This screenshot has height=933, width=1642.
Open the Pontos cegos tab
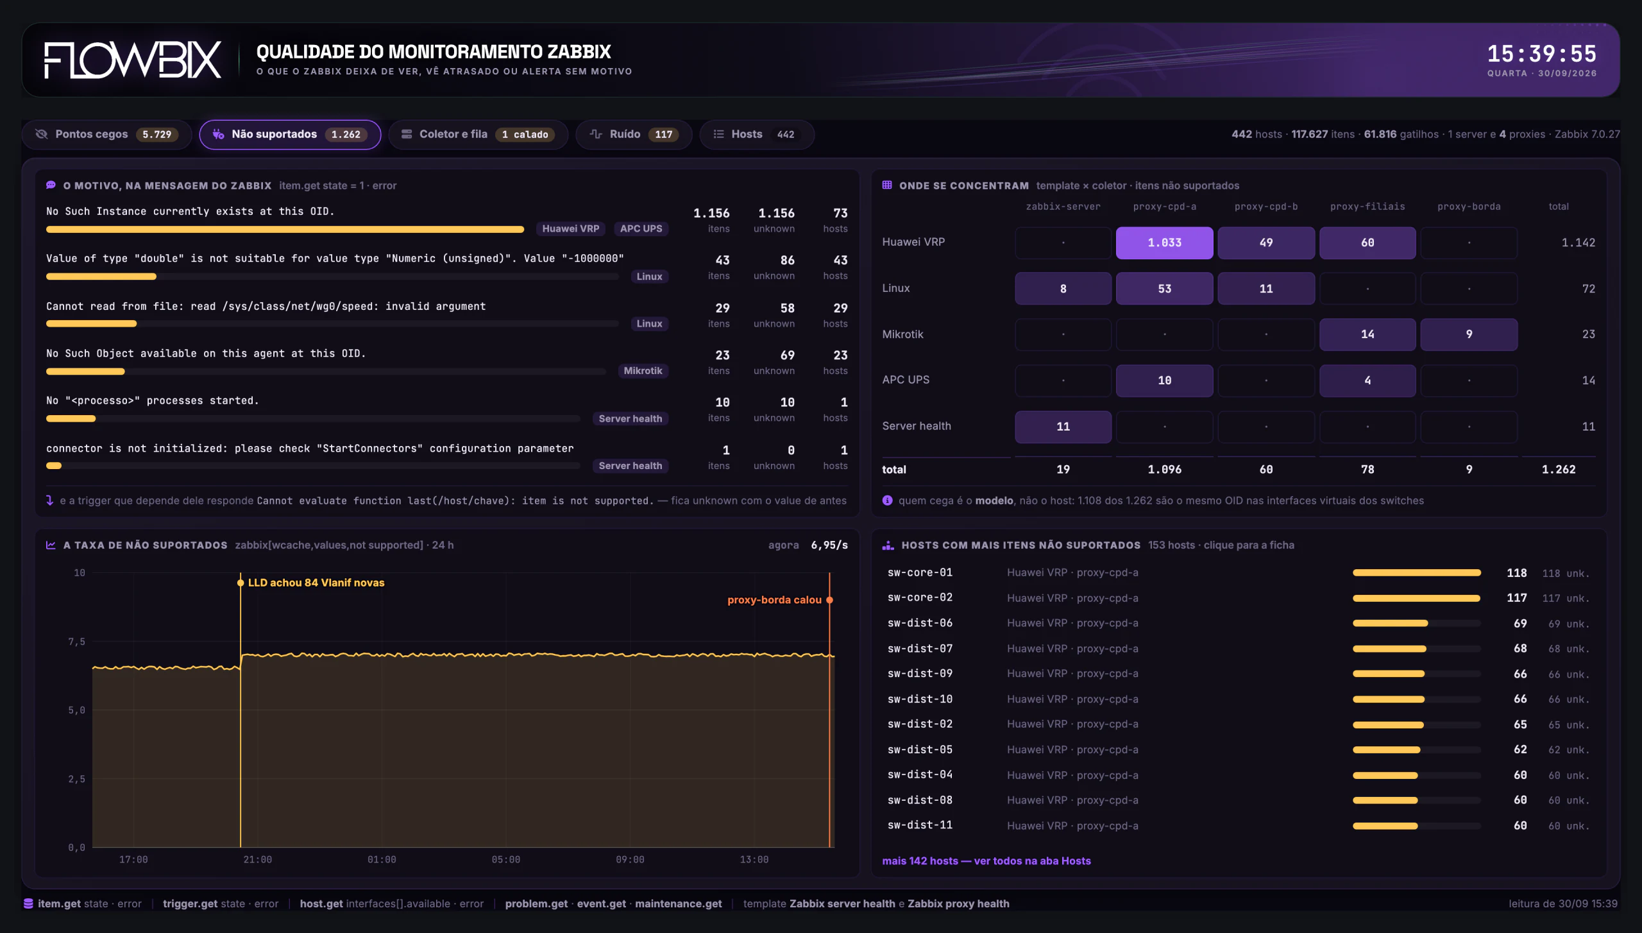click(x=106, y=134)
